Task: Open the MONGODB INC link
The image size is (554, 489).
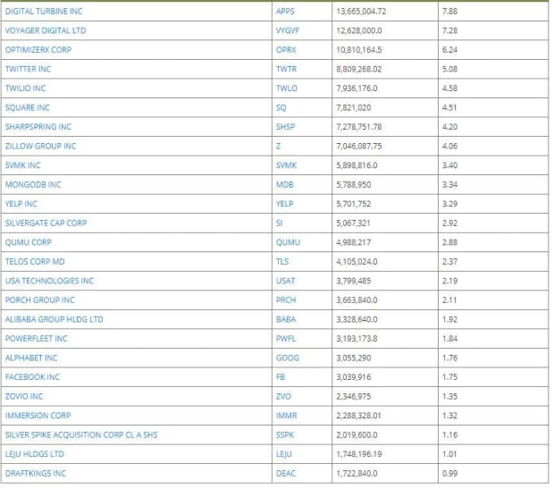Action: coord(33,184)
